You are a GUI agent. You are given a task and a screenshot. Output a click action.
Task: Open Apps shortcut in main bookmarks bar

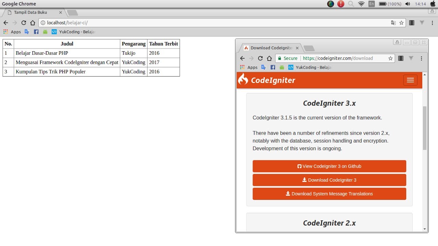[x=12, y=32]
